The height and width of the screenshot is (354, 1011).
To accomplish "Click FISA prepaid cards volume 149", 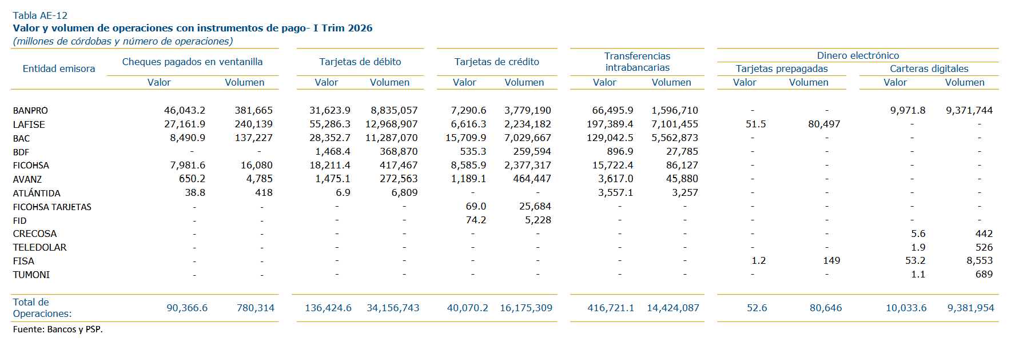I will click(x=831, y=260).
